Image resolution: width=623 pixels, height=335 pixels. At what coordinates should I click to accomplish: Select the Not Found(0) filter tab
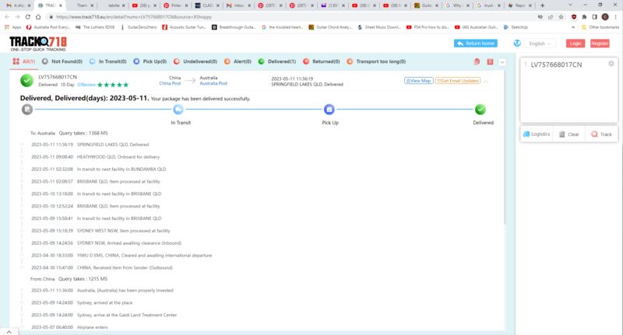coord(62,61)
